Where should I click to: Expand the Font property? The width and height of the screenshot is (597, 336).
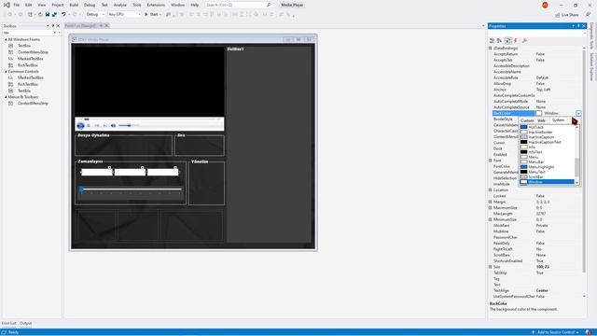pos(491,161)
